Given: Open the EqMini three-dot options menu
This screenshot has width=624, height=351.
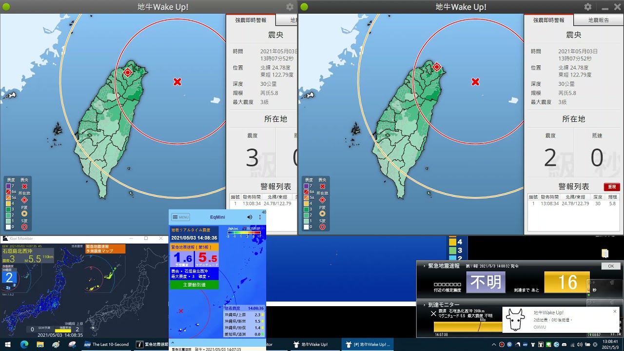Looking at the screenshot, I should tap(260, 217).
